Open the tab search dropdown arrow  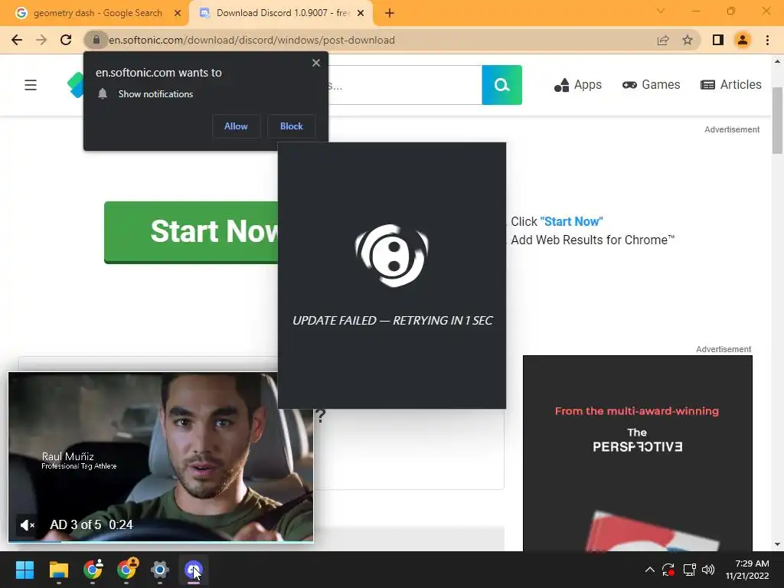pos(661,11)
